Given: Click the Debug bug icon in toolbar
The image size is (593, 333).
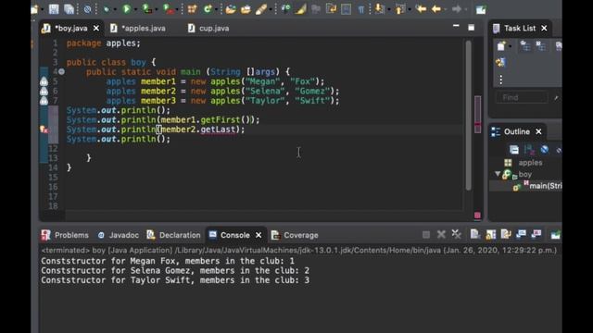Looking at the screenshot, I should pyautogui.click(x=107, y=9).
